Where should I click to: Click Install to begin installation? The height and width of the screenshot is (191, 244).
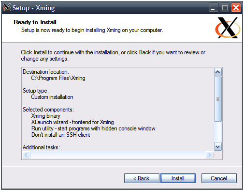pos(178,178)
